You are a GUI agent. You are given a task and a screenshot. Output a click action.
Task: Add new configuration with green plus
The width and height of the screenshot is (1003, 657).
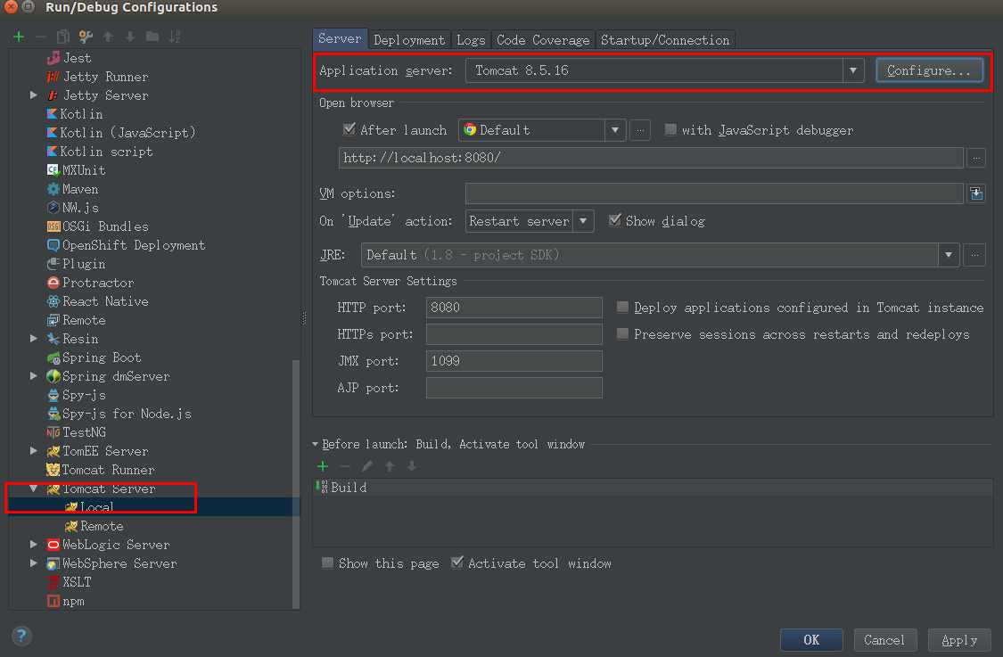[x=19, y=37]
